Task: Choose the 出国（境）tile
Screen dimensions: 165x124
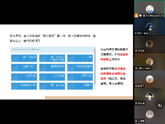Action: tap(24, 67)
